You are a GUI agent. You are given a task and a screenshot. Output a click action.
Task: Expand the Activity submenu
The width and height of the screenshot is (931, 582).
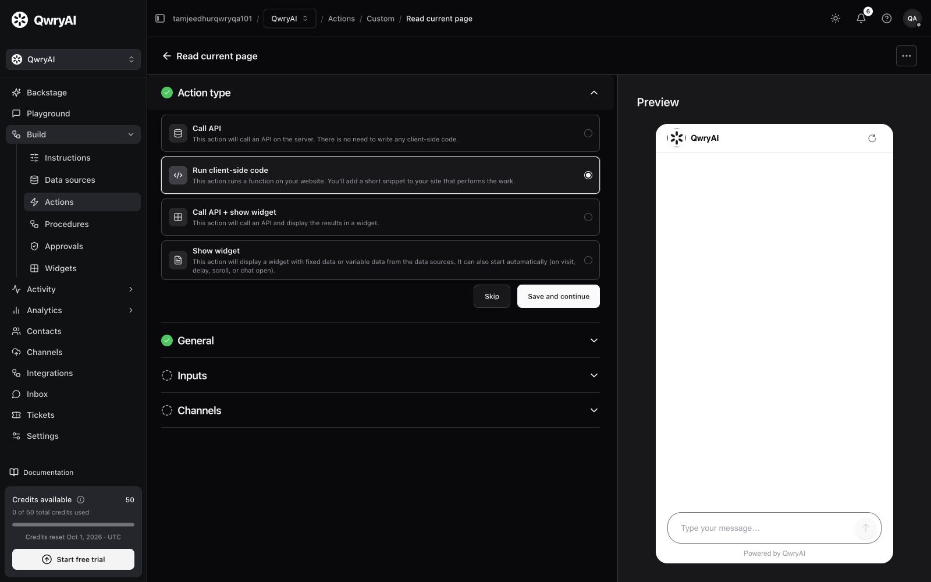[73, 289]
